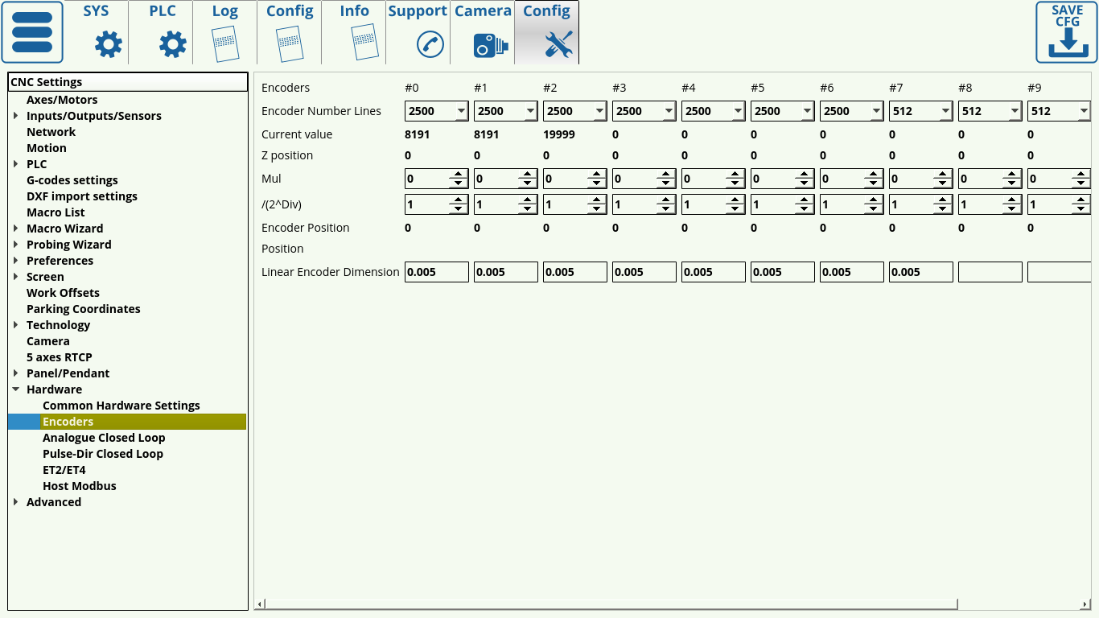Open the Log document view
Image resolution: width=1099 pixels, height=618 pixels.
(225, 32)
